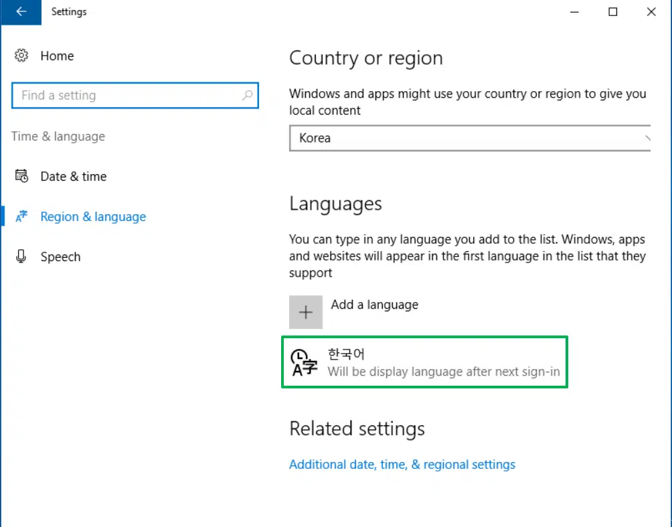Image resolution: width=672 pixels, height=527 pixels.
Task: Click the Home gear icon
Action: 21,56
